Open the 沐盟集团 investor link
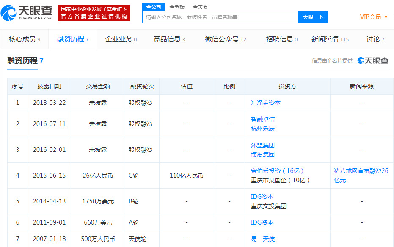Screen dimensions: 394x247 262,145
